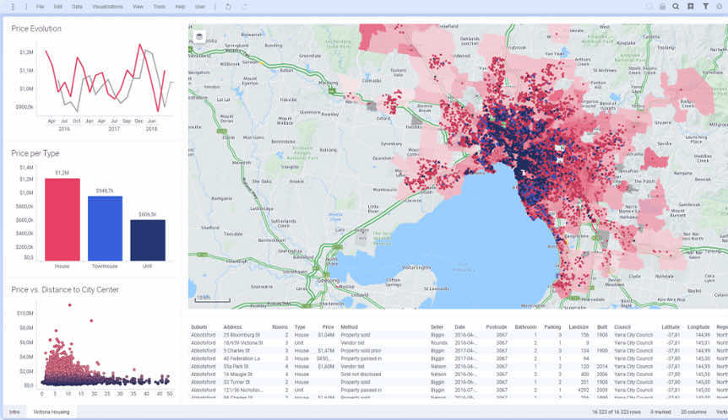This screenshot has width=728, height=420.
Task: Select the '$1,47M' price cell
Action: tap(326, 351)
